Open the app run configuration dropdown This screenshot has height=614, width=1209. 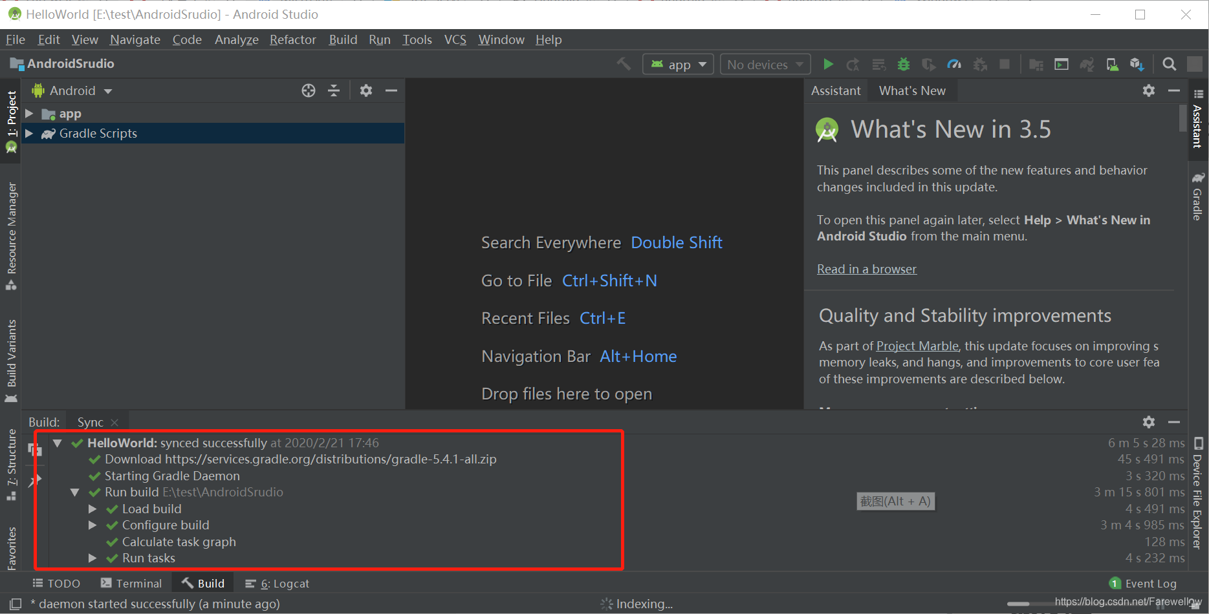(x=678, y=64)
